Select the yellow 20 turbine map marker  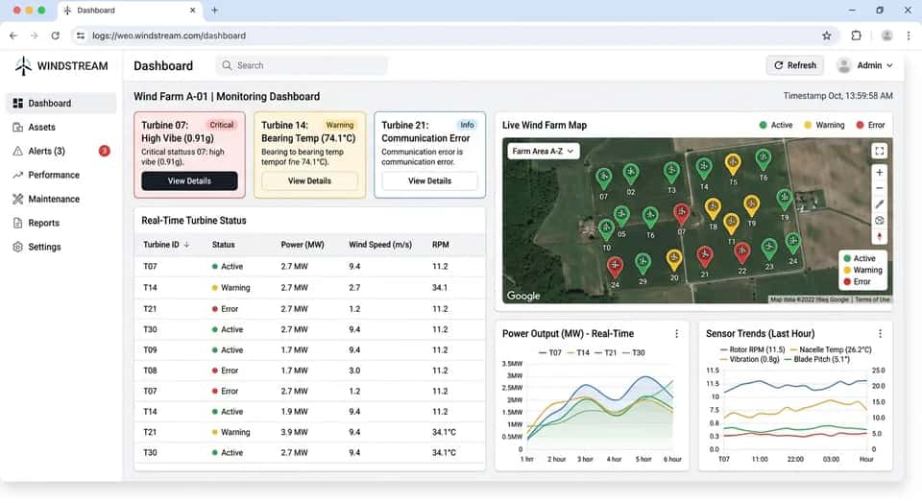tap(674, 260)
